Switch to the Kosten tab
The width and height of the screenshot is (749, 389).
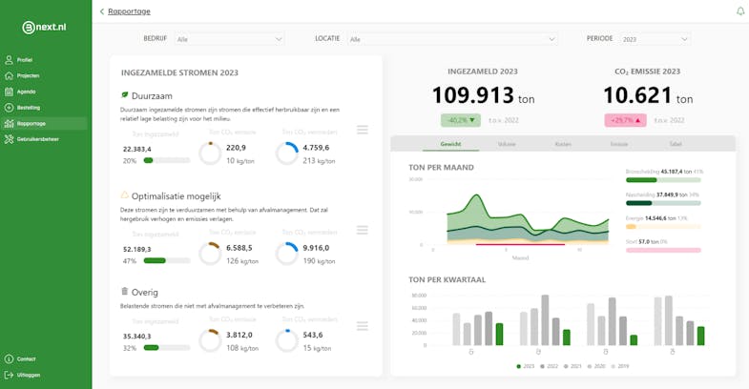point(563,144)
